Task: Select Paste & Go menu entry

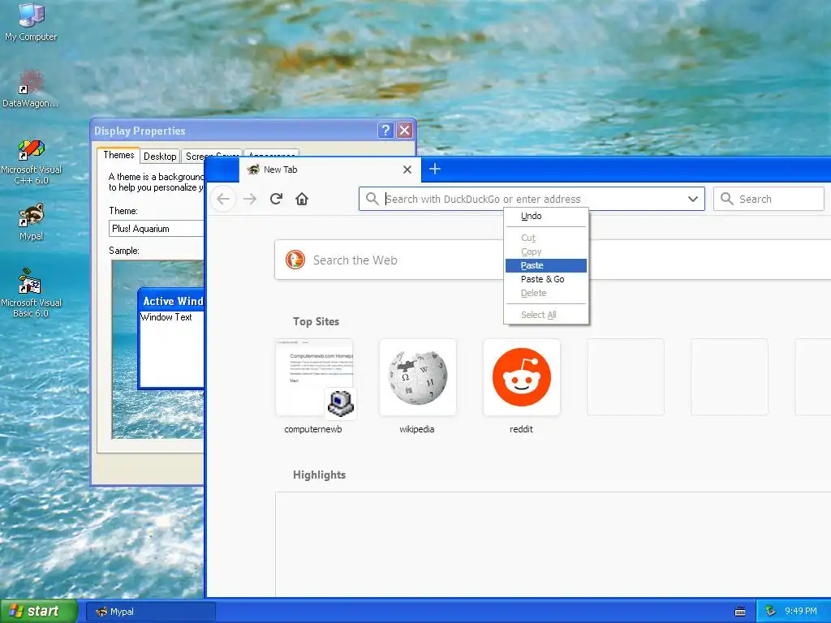Action: pyautogui.click(x=546, y=279)
